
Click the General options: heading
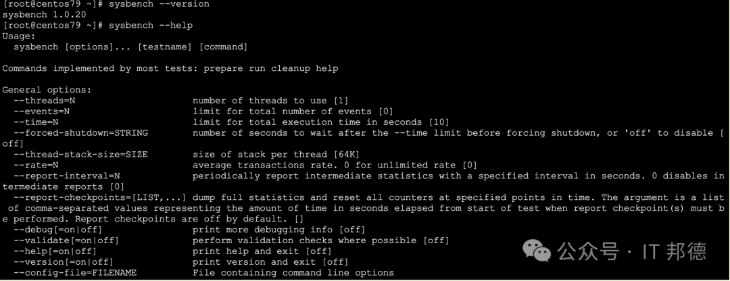[x=47, y=90]
